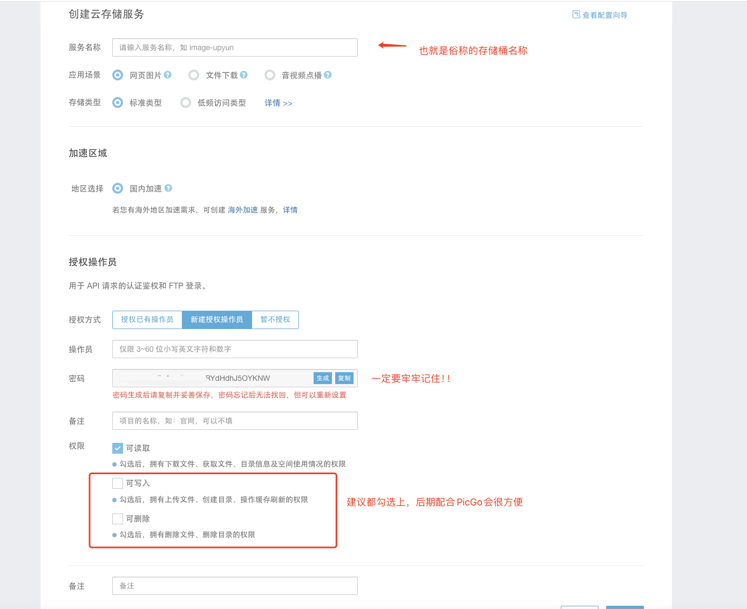Uncheck the 可读取 permission checkbox
The image size is (747, 609).
pos(118,448)
